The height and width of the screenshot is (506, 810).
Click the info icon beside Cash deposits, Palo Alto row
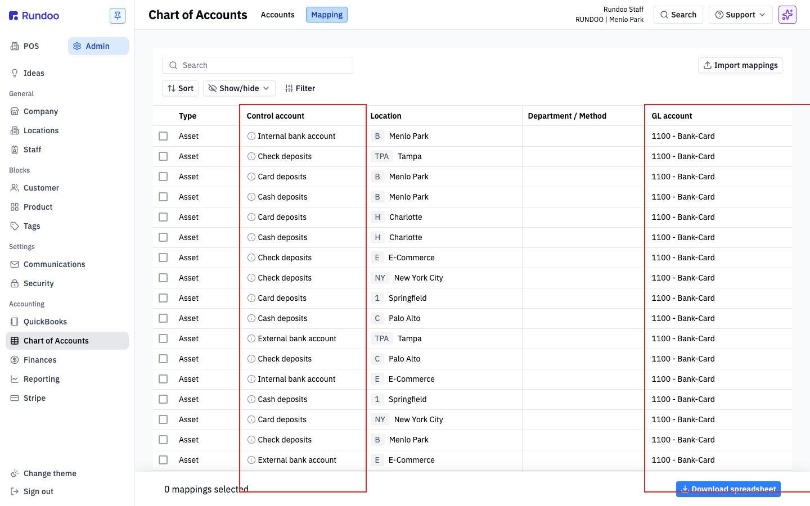(x=251, y=318)
